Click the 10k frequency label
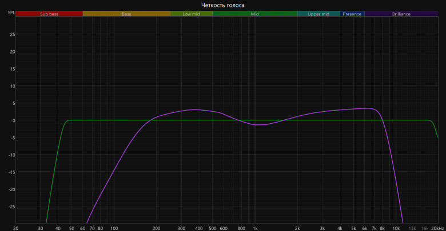The height and width of the screenshot is (231, 446). (x=396, y=228)
